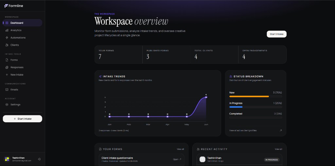The image size is (335, 166).
Task: Click View all in Recent Activity card
Action: coord(278,149)
